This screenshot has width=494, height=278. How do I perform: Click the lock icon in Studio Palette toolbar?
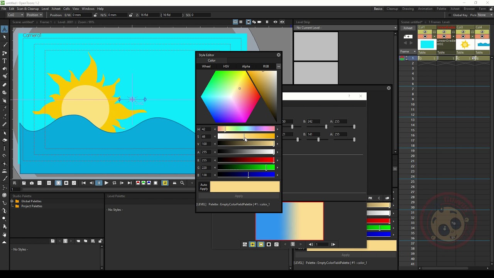(100, 241)
